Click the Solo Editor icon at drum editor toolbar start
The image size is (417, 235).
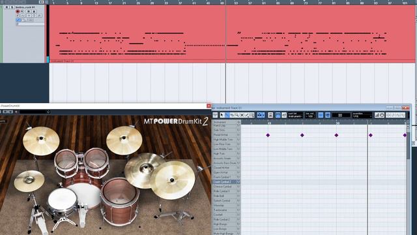pyautogui.click(x=215, y=115)
